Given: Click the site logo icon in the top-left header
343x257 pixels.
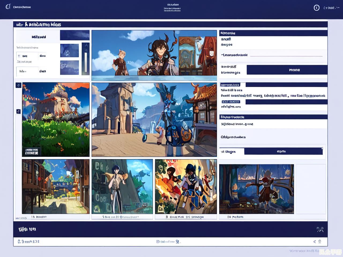Looking at the screenshot, I should 8,7.
